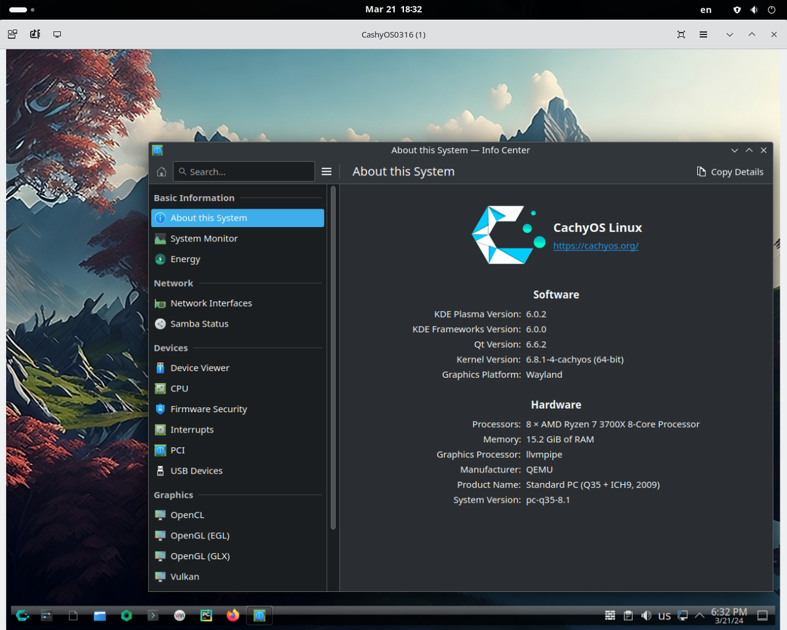Viewport: 787px width, 630px height.
Task: Click the OpenCL icon
Action: tap(160, 515)
